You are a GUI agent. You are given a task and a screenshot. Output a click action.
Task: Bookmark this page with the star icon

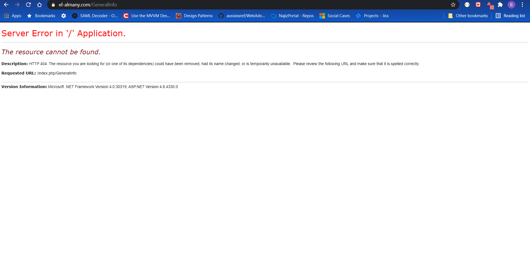click(453, 5)
